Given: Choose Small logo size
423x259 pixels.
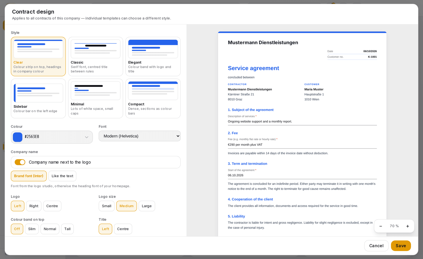Looking at the screenshot, I should (x=107, y=206).
